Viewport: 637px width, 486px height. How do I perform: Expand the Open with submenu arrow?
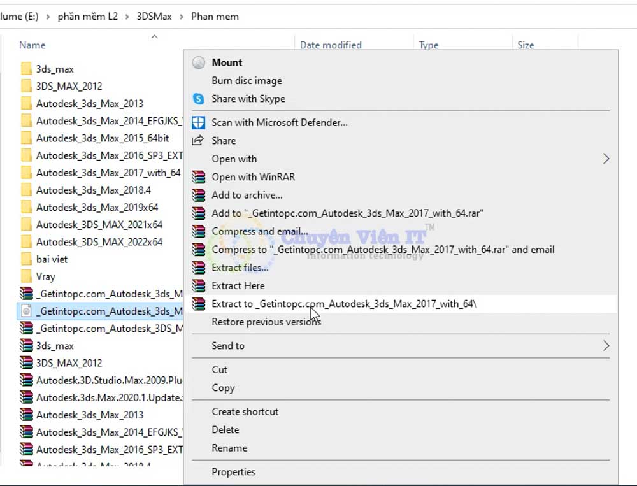pyautogui.click(x=606, y=159)
